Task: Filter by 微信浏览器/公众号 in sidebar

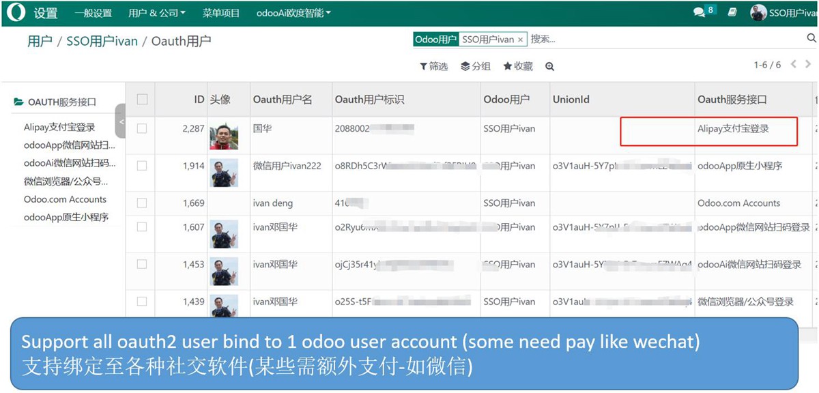Action: pyautogui.click(x=66, y=181)
